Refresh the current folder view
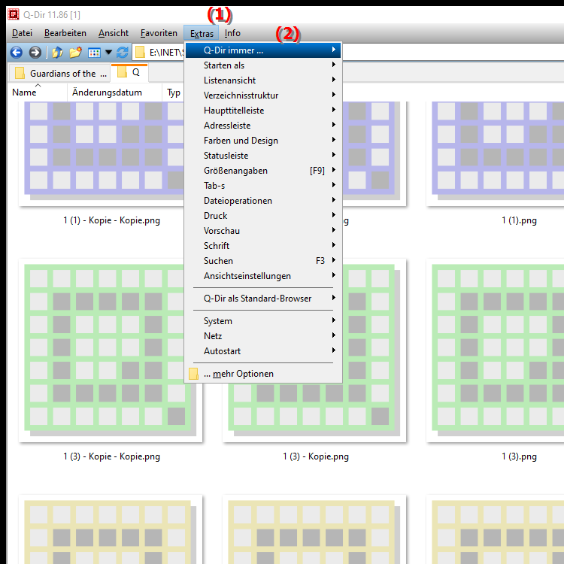Viewport: 564px width, 564px height. click(122, 53)
